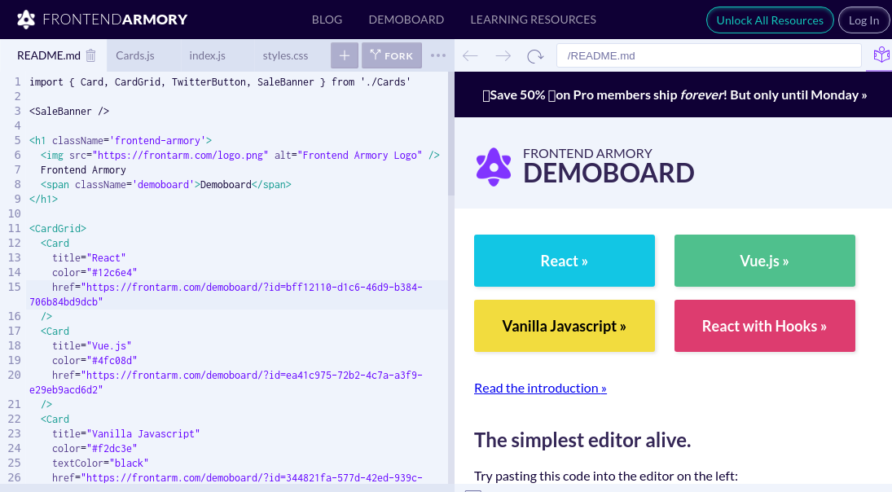
Task: Click the logo.png URL on line 6
Action: pyautogui.click(x=180, y=156)
